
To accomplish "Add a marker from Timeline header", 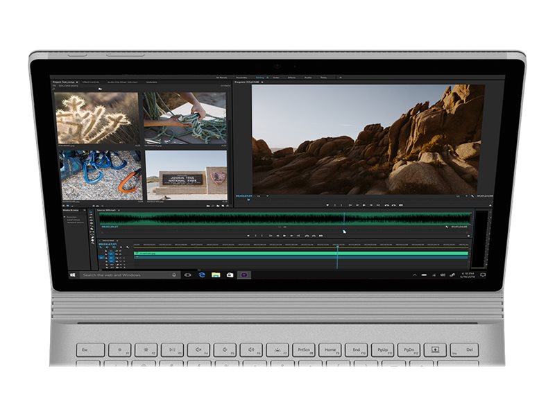I will (x=121, y=248).
